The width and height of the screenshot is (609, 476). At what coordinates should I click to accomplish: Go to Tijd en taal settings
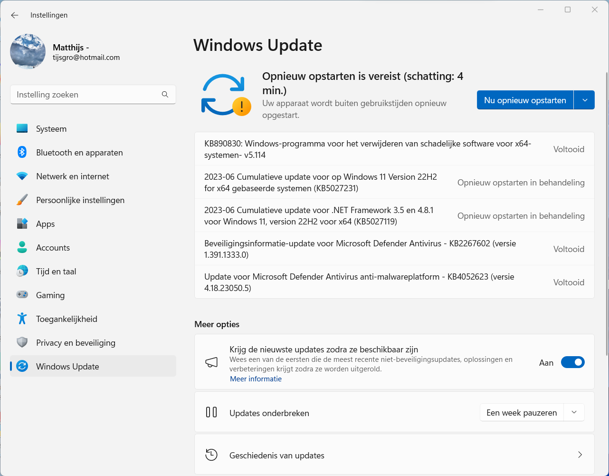56,272
